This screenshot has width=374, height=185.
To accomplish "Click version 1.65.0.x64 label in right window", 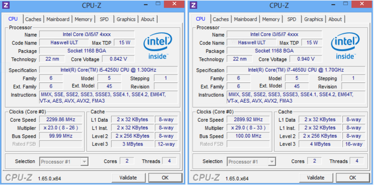I will (237, 178).
